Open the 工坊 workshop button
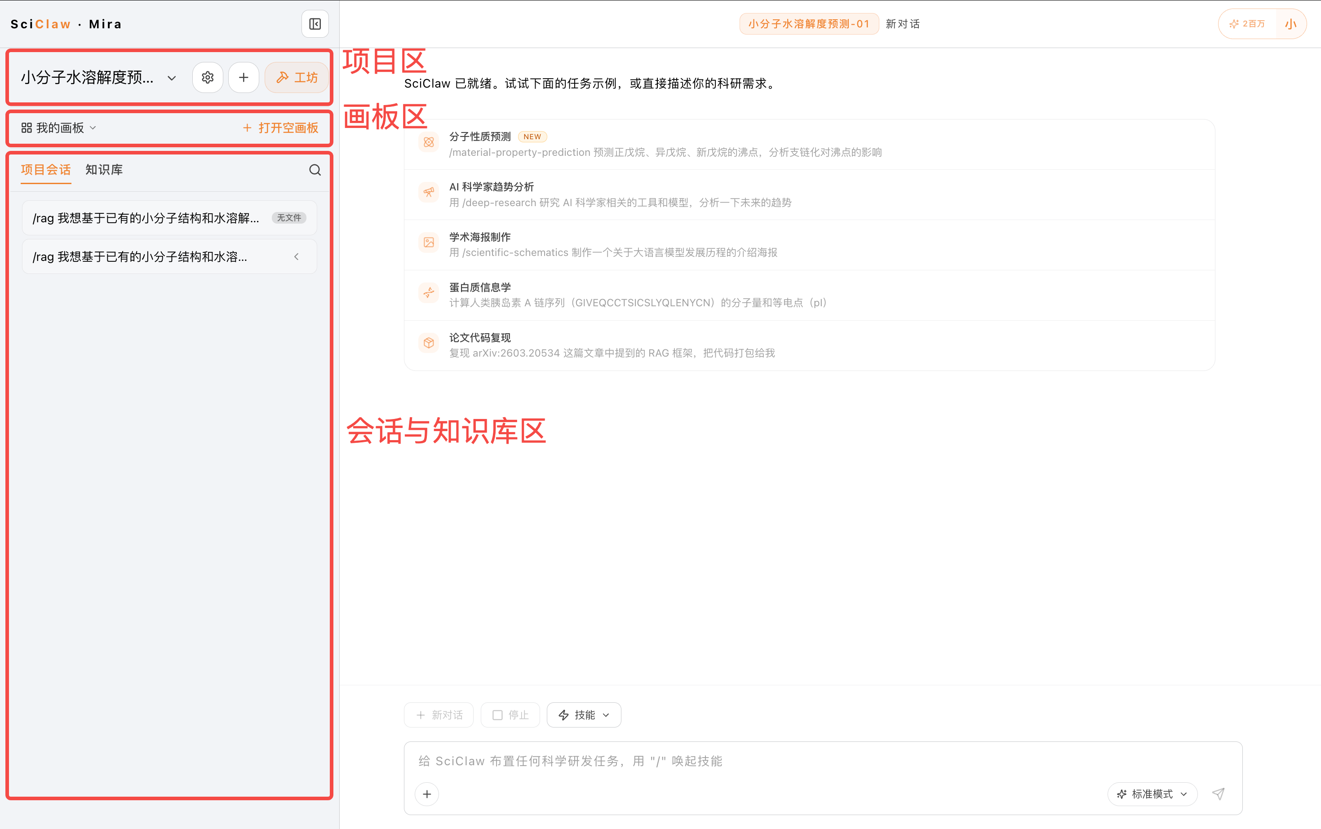Viewport: 1321px width, 829px height. (x=297, y=78)
